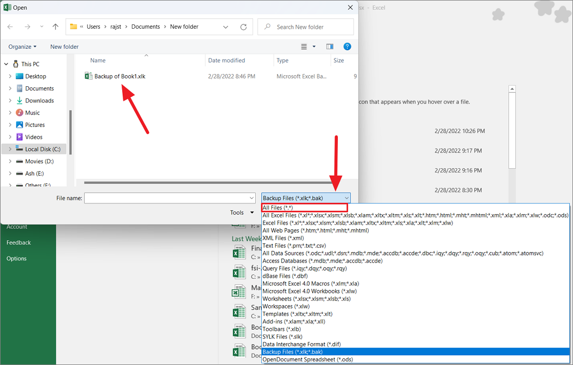Go back in Open dialog

(10, 27)
